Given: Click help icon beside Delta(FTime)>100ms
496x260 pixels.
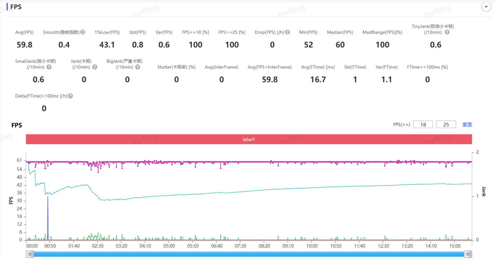Looking at the screenshot, I should (70, 96).
